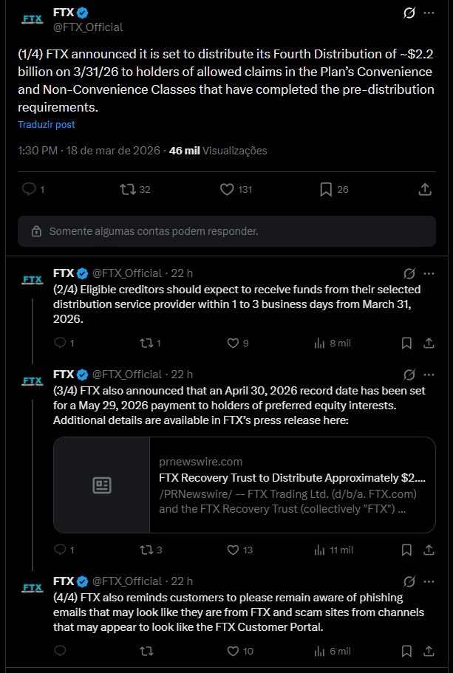Screen dimensions: 453x673
Task: Open the prnewswire.com press release card
Action: click(244, 485)
